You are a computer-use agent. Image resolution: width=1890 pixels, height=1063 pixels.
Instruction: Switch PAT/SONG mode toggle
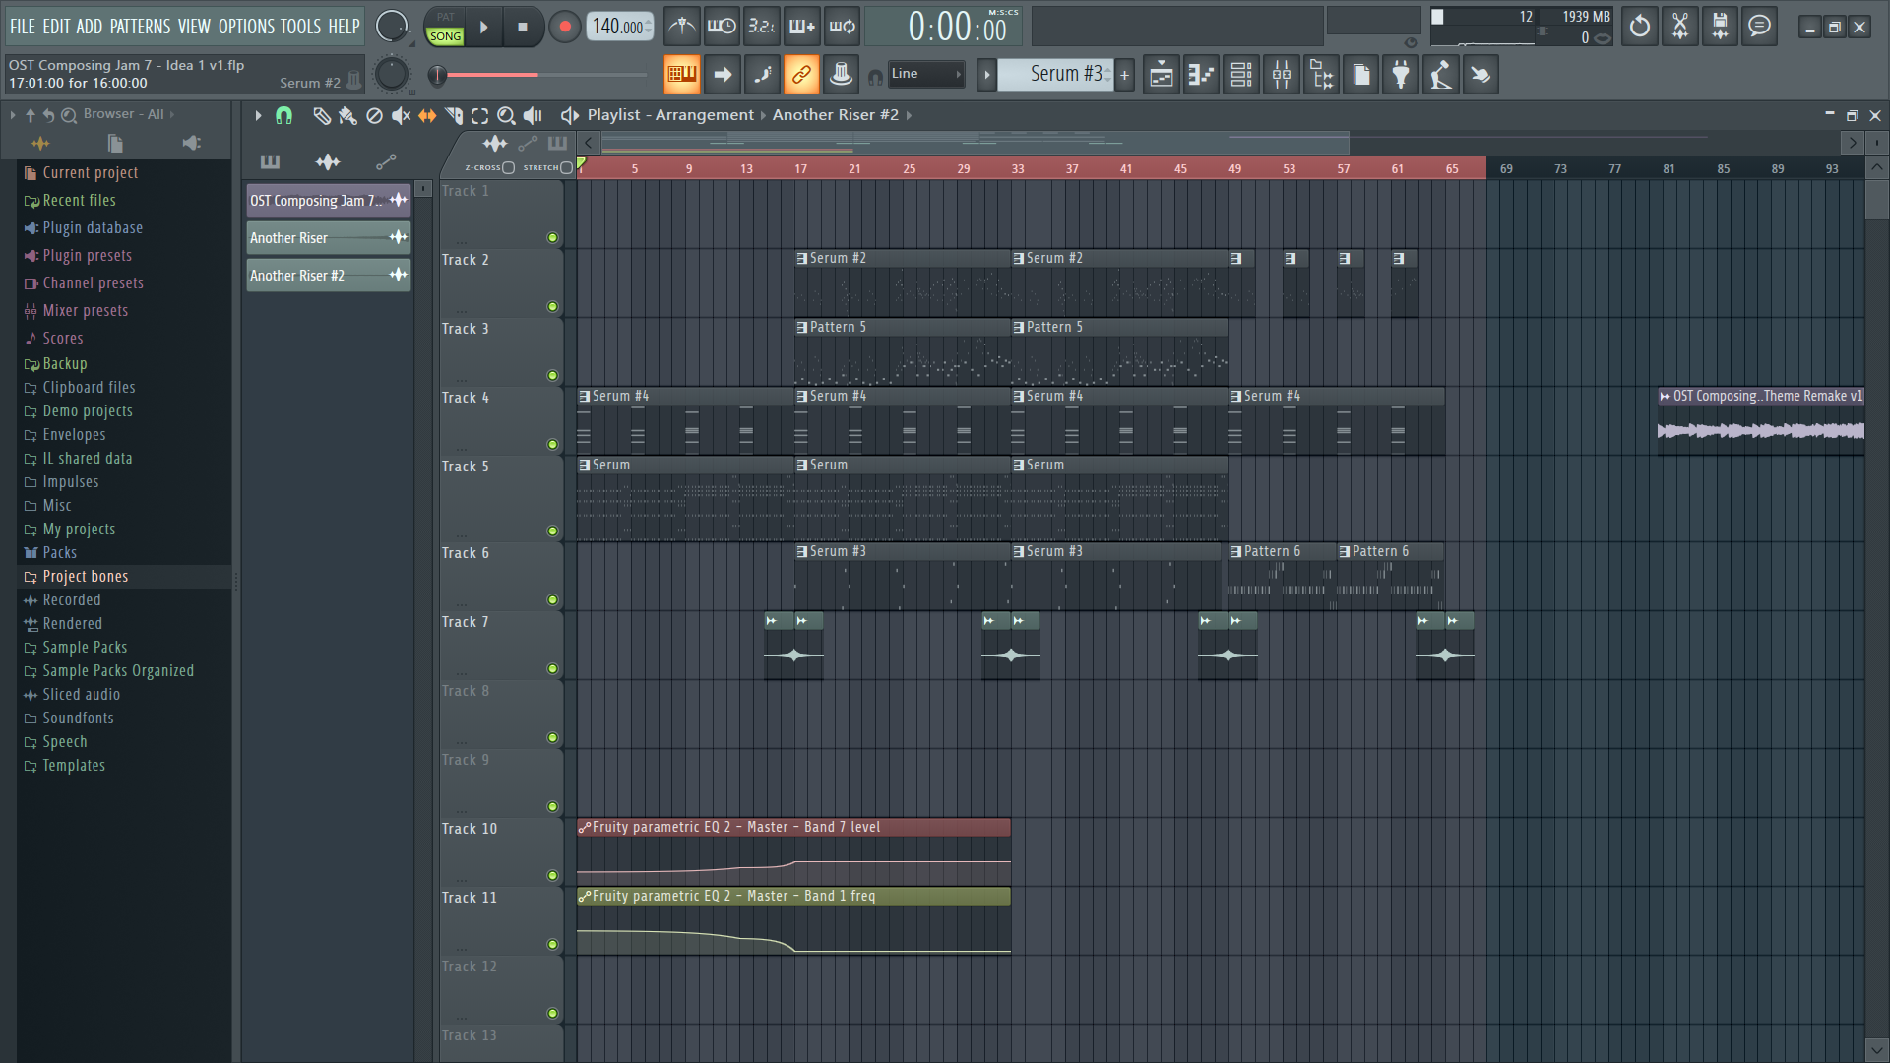pyautogui.click(x=445, y=28)
